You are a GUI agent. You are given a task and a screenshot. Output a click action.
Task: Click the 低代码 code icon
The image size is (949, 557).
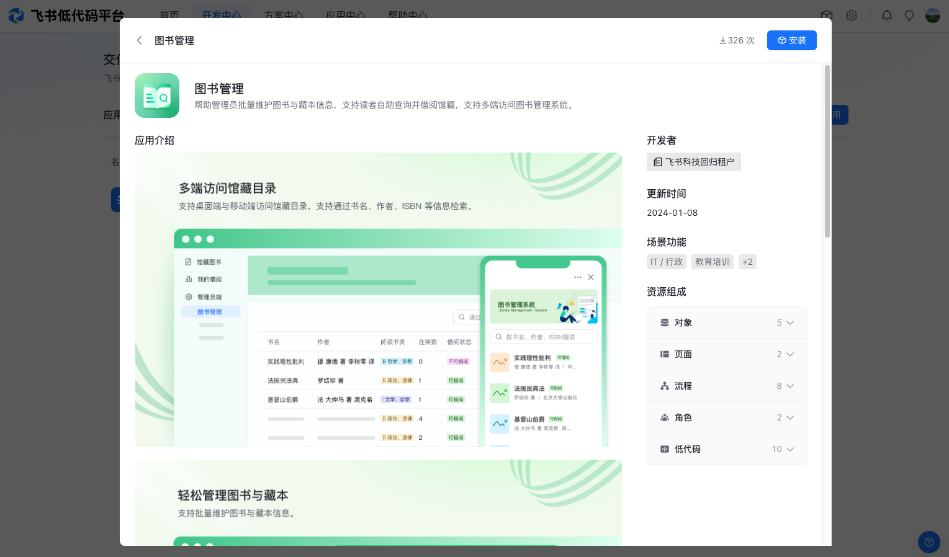coord(664,449)
